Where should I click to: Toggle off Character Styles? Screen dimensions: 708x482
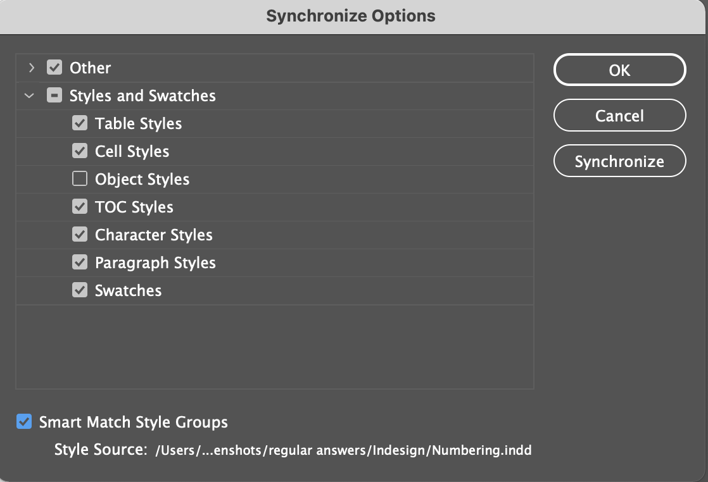[x=79, y=235]
